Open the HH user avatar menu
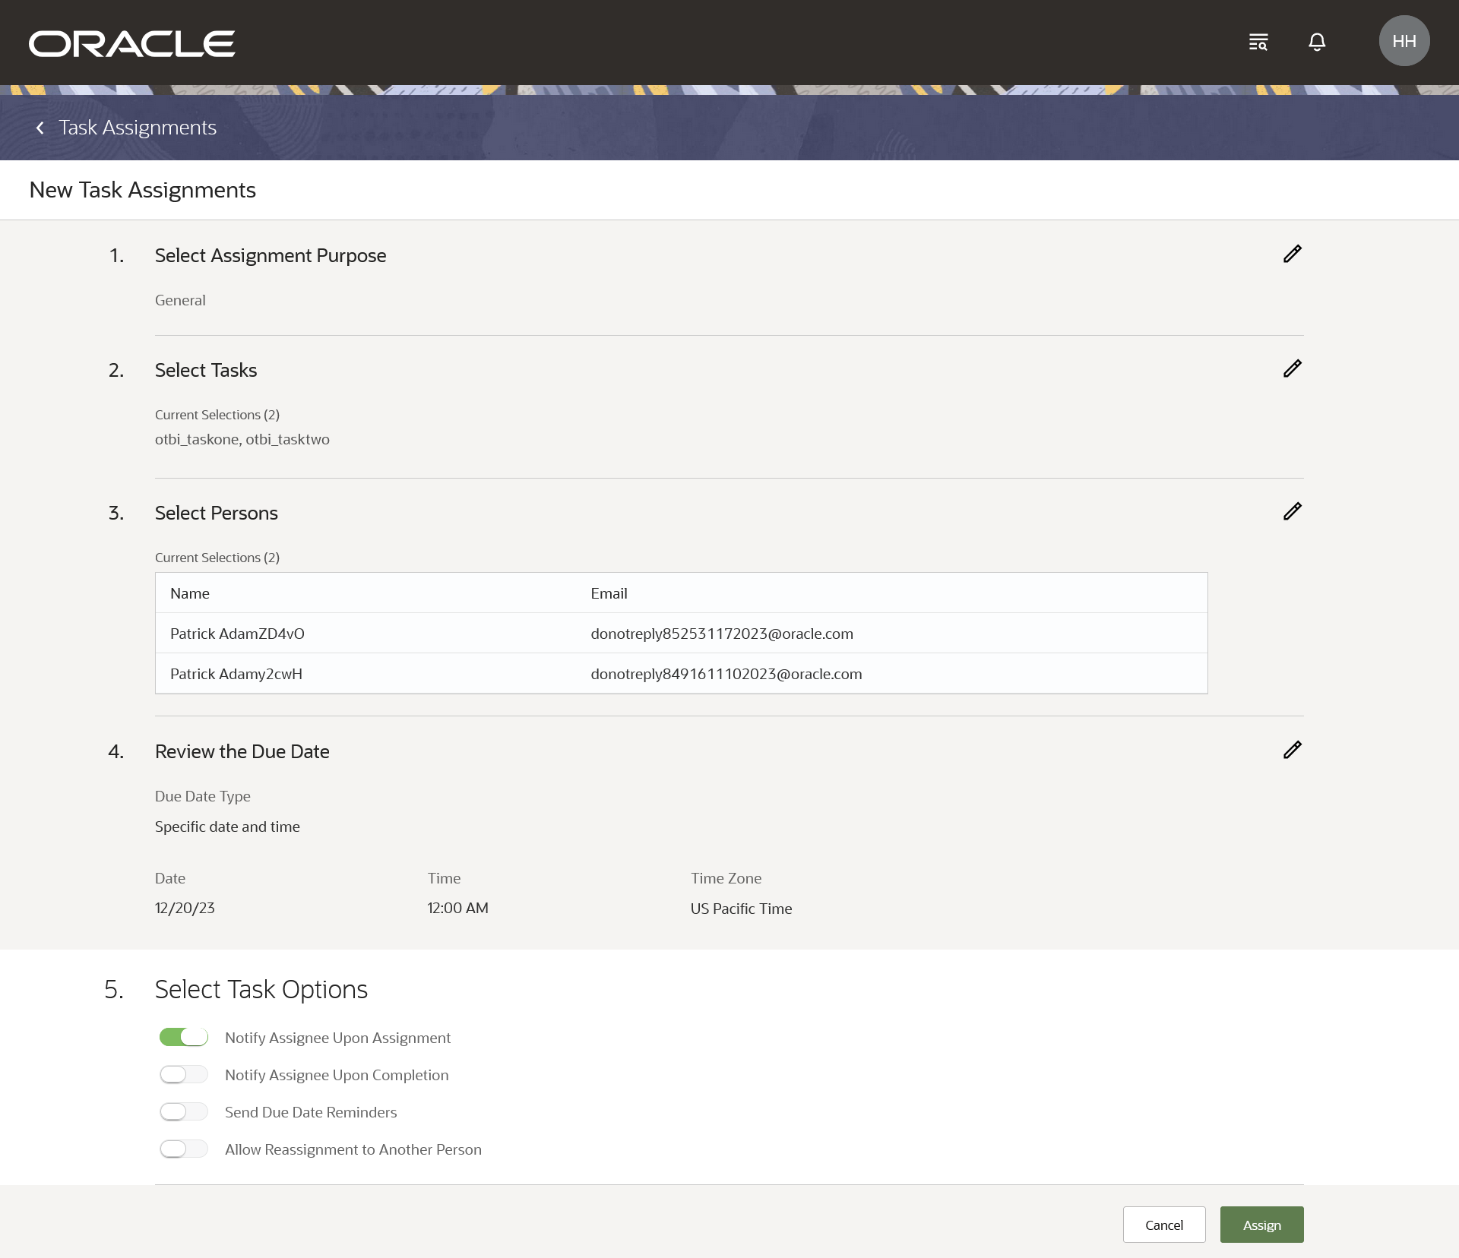The height and width of the screenshot is (1258, 1459). pyautogui.click(x=1404, y=41)
